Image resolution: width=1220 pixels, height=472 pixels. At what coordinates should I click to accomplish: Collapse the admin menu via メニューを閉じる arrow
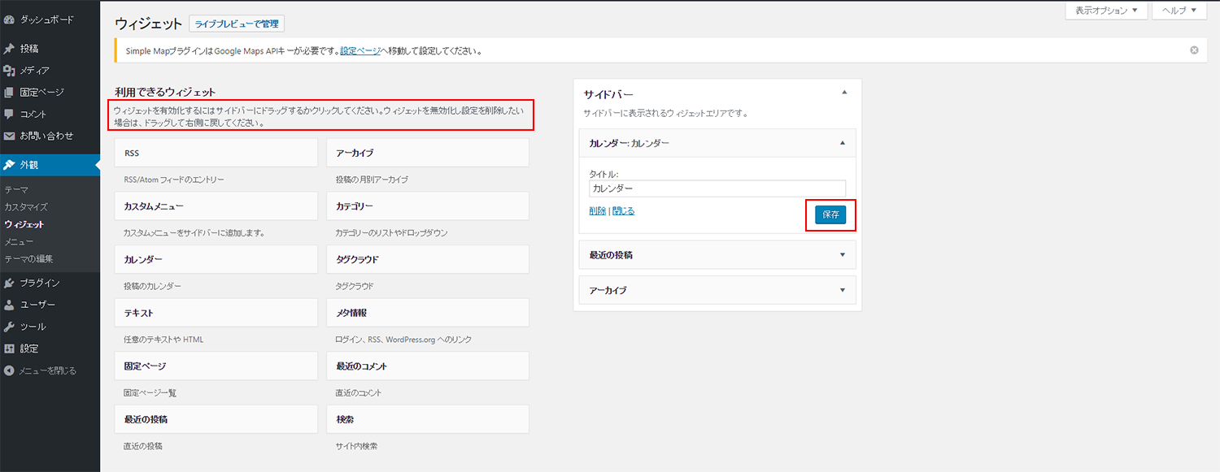coord(11,370)
